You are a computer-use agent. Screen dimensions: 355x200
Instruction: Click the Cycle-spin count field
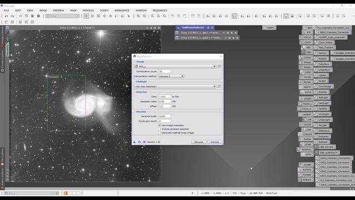pyautogui.click(x=165, y=121)
